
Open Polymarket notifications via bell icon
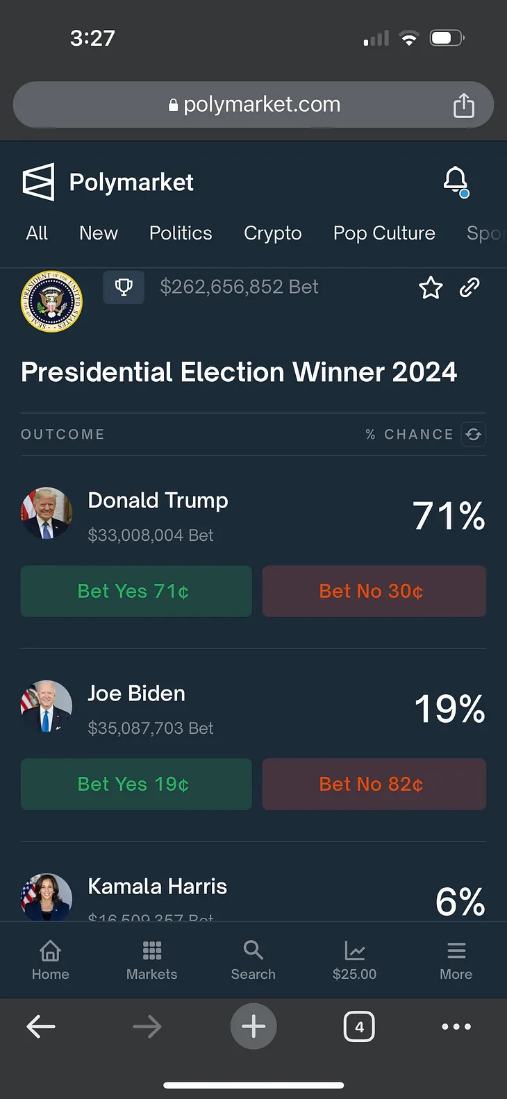456,179
